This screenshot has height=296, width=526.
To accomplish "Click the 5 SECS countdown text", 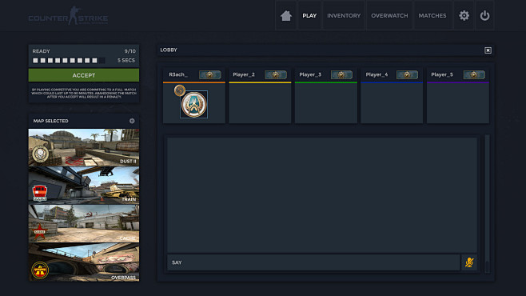I will (x=126, y=61).
